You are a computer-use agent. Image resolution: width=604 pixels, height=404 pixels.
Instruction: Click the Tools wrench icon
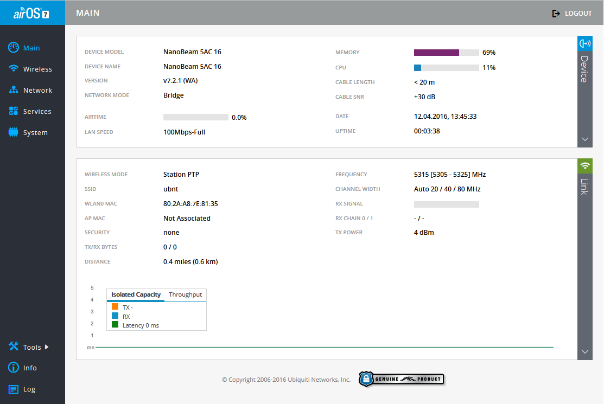click(14, 347)
